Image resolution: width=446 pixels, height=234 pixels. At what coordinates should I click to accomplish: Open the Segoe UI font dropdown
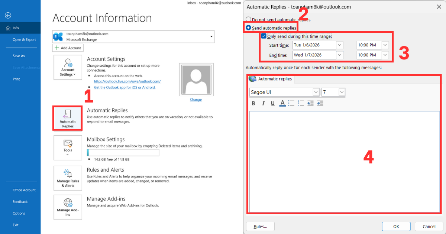point(316,92)
